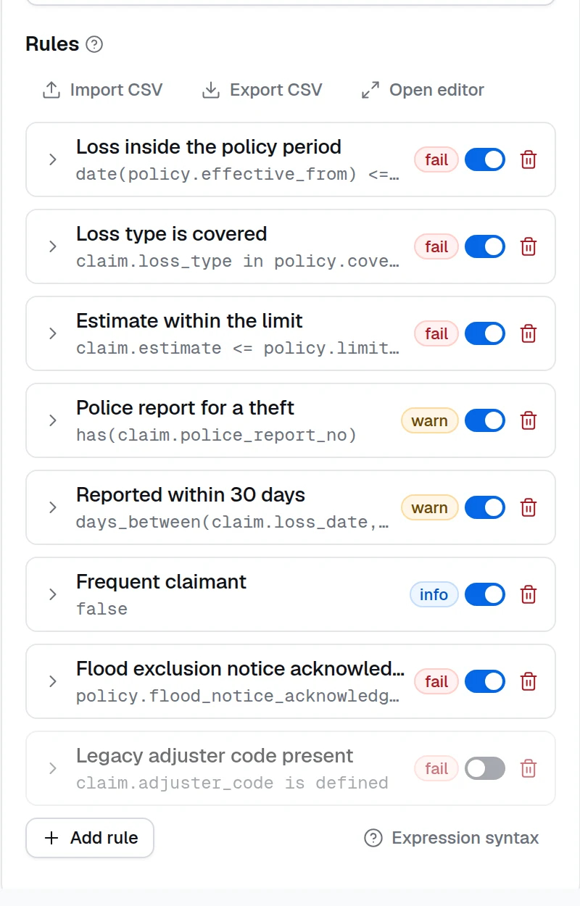Click the Add rule button

pos(90,838)
